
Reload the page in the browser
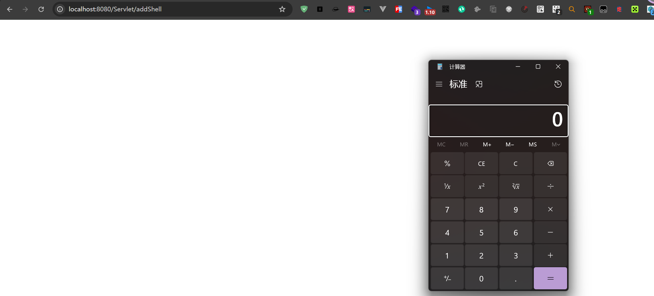click(x=41, y=9)
